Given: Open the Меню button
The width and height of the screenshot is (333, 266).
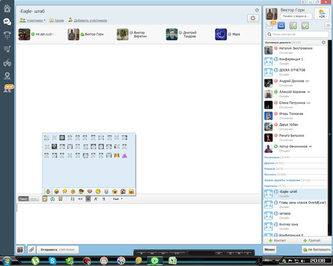Looking at the screenshot, I should tap(270, 250).
